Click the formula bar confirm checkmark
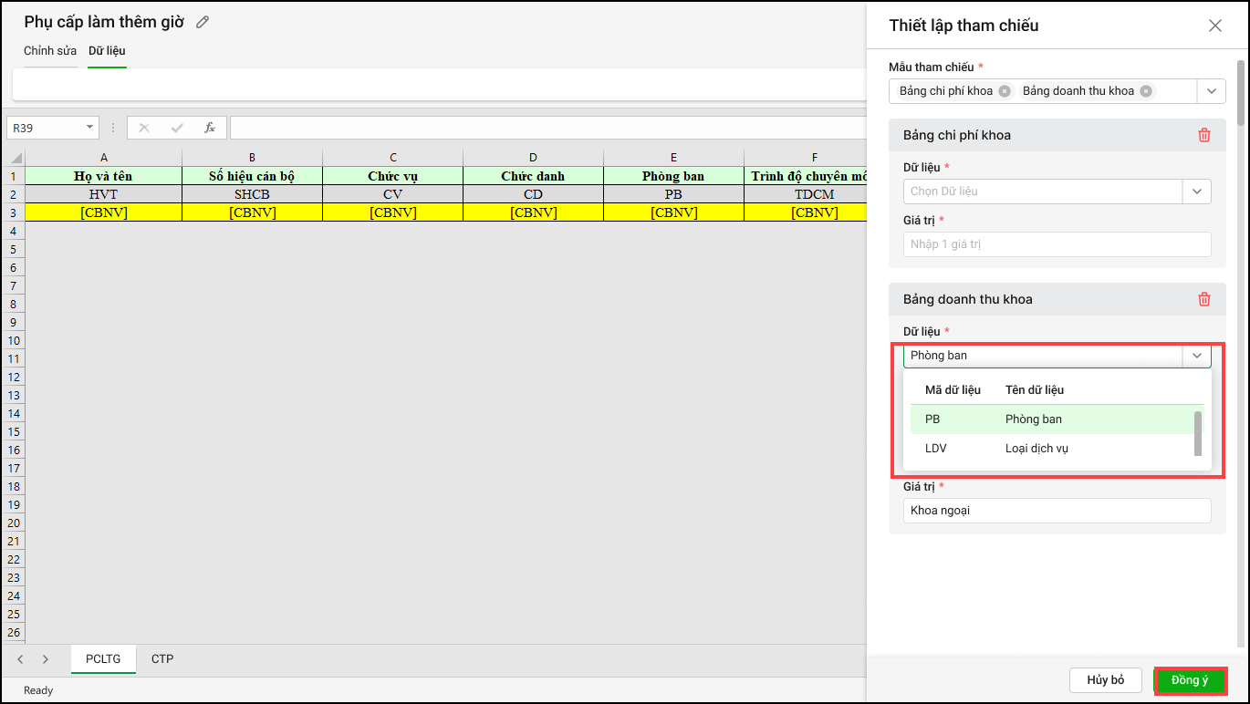Viewport: 1250px width, 704px height. 177,128
